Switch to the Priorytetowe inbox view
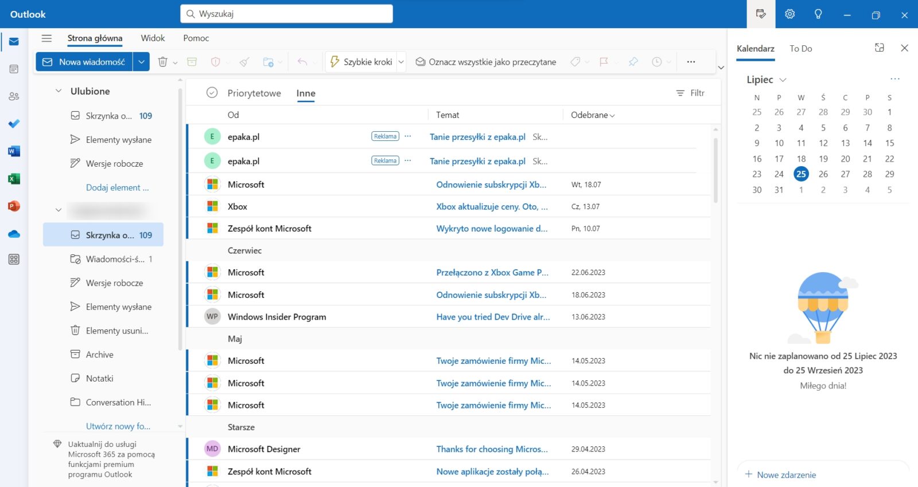This screenshot has width=918, height=487. [254, 93]
